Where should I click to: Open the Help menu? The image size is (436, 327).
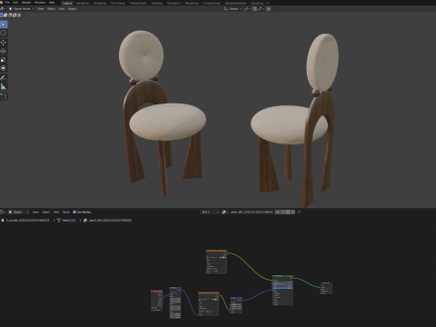[52, 3]
